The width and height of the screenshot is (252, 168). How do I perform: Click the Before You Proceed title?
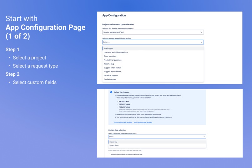click(122, 92)
